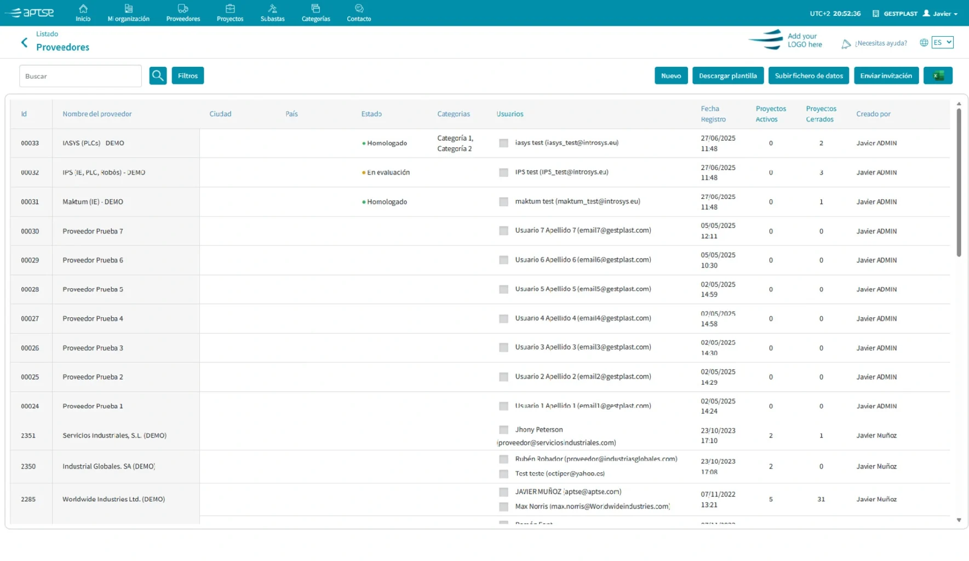Select the checkbox next to Max Norris
This screenshot has height=561, width=969.
click(503, 506)
